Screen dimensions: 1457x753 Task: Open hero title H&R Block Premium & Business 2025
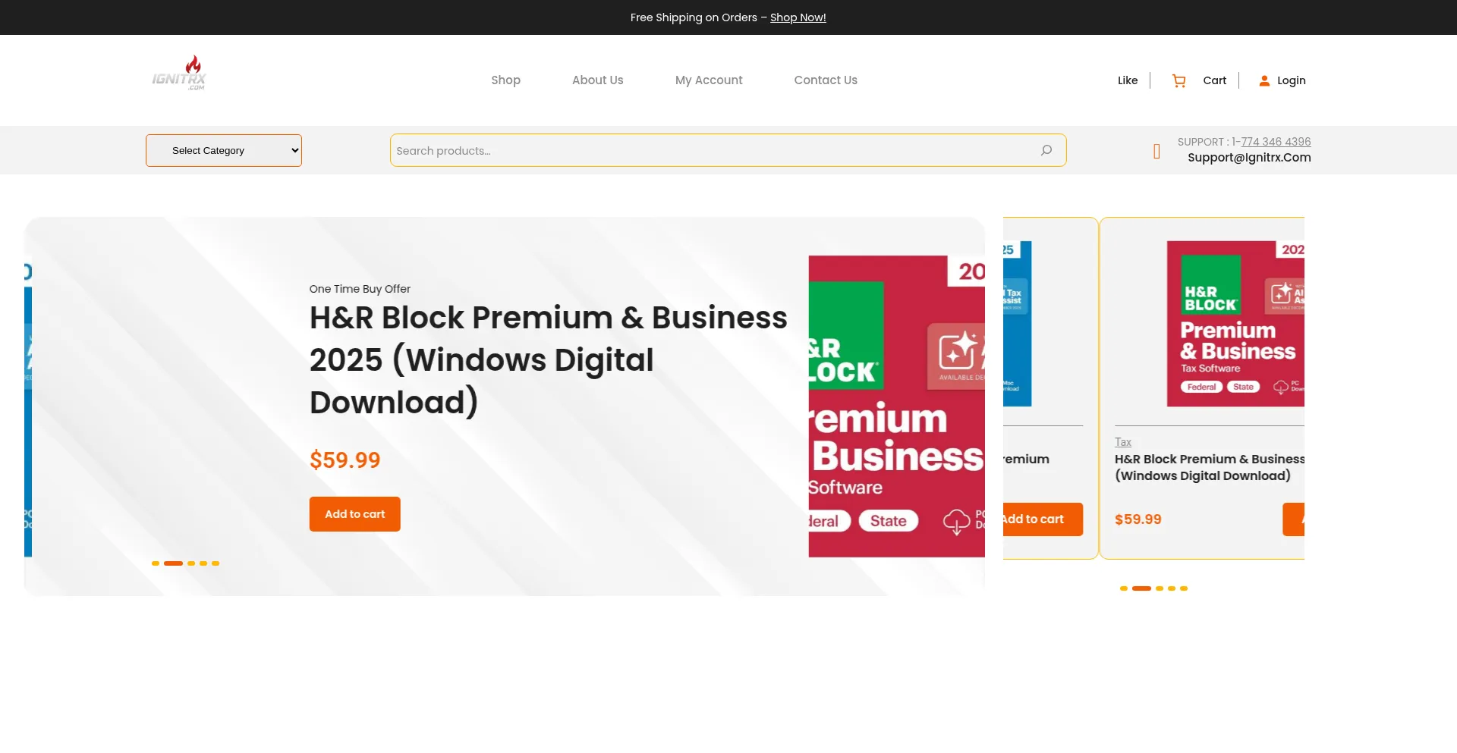click(x=549, y=360)
